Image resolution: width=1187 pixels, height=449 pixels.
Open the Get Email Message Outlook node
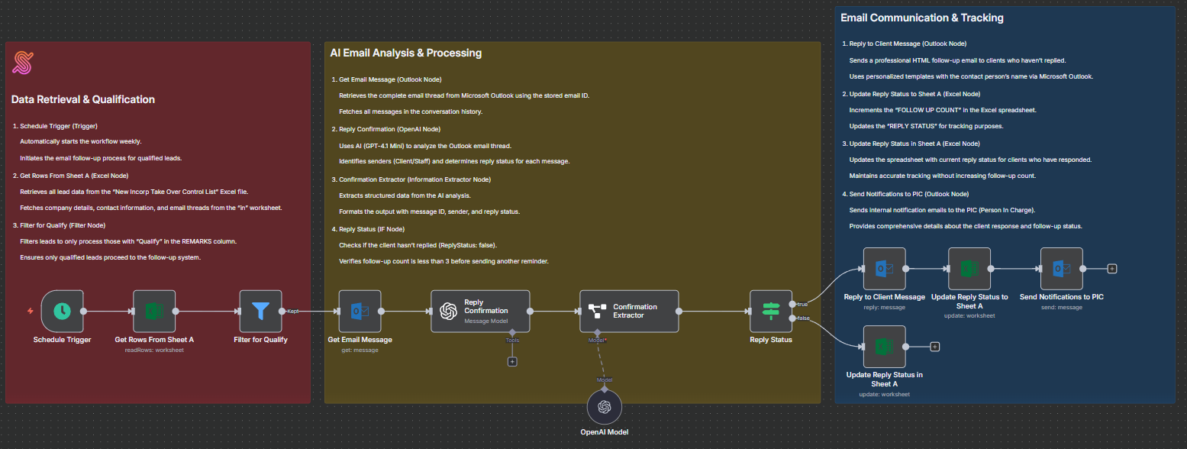[x=360, y=311]
